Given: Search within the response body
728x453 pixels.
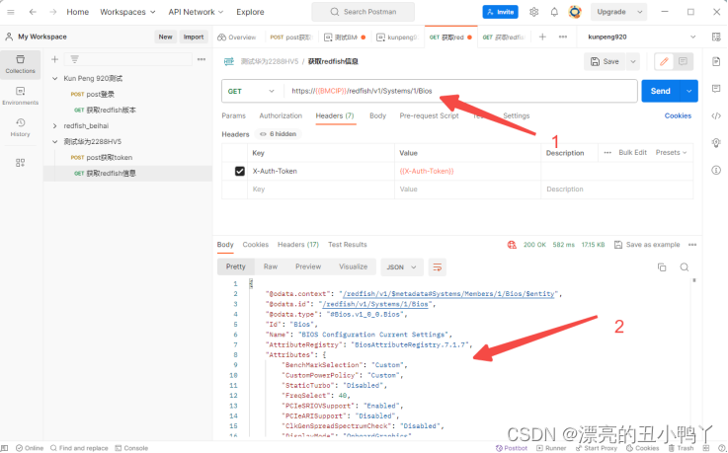Looking at the screenshot, I should click(684, 266).
